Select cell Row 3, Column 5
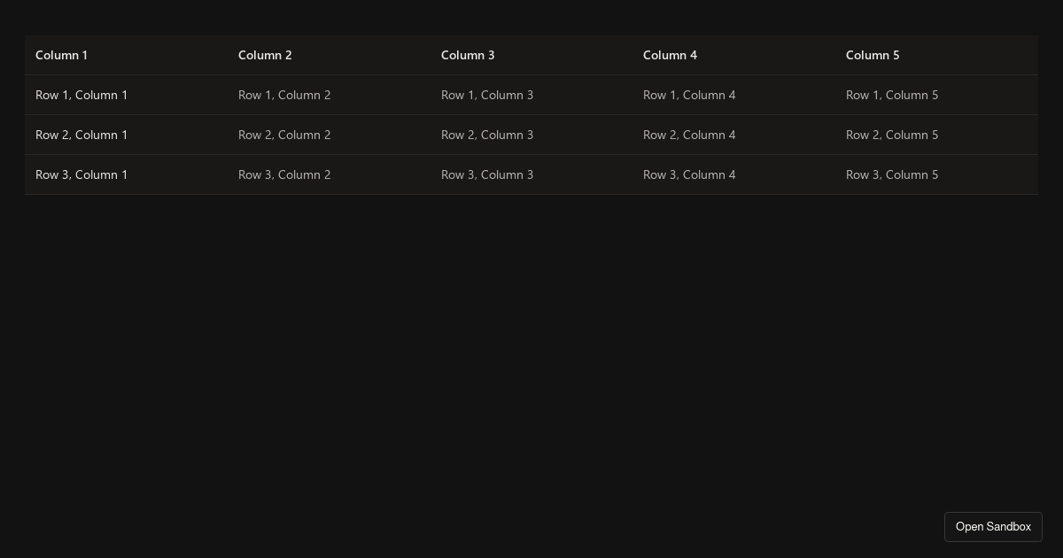 (x=892, y=174)
